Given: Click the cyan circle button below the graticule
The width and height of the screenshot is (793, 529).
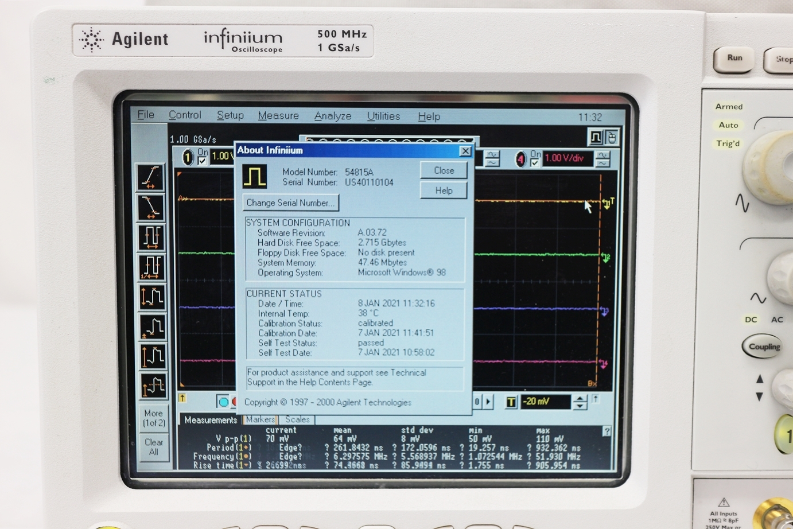Looking at the screenshot, I should coord(223,402).
